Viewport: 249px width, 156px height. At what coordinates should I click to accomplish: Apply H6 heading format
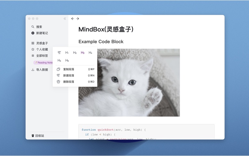click(67, 60)
